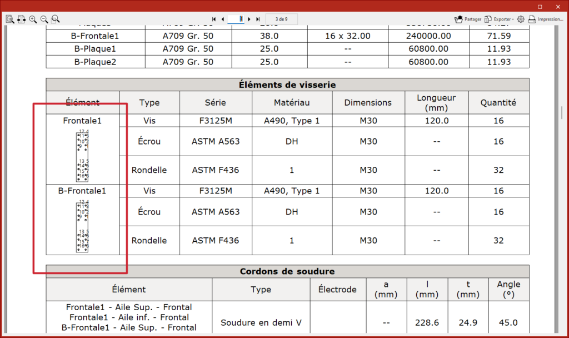The height and width of the screenshot is (338, 569).
Task: Click the Partager share button
Action: point(468,19)
